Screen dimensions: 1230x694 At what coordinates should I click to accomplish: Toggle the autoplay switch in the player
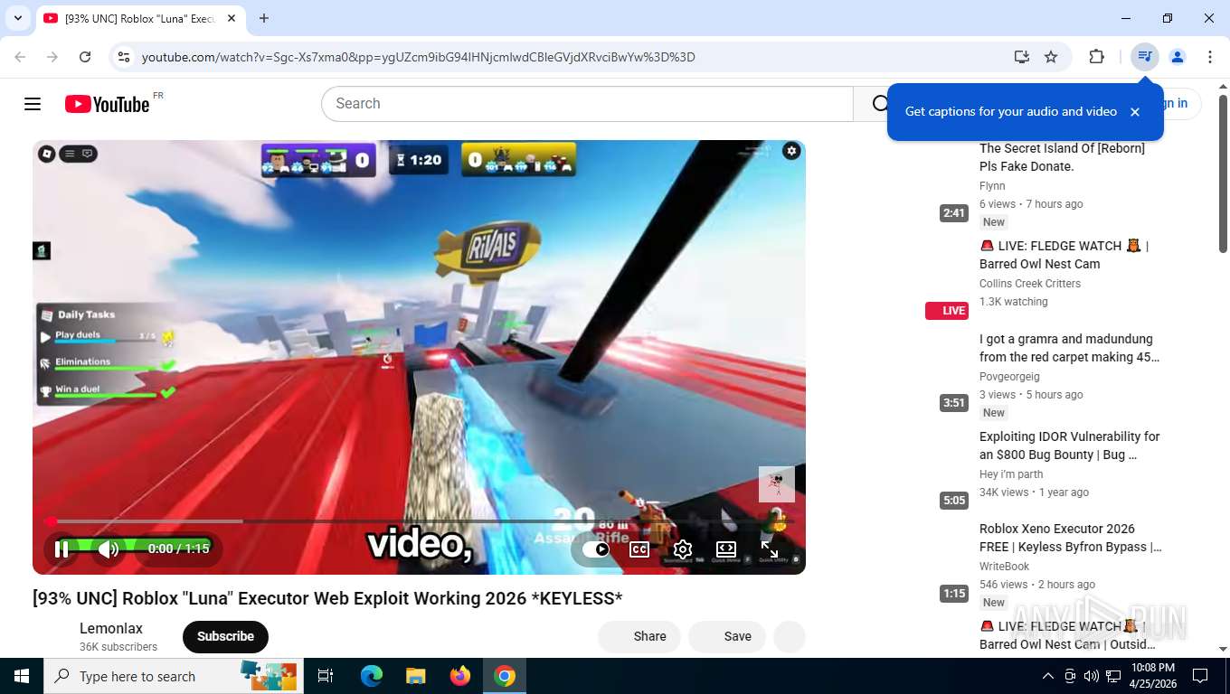tap(596, 549)
